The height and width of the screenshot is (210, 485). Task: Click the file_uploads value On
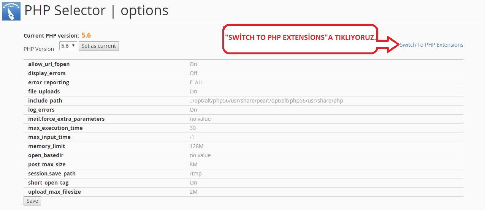coord(193,92)
